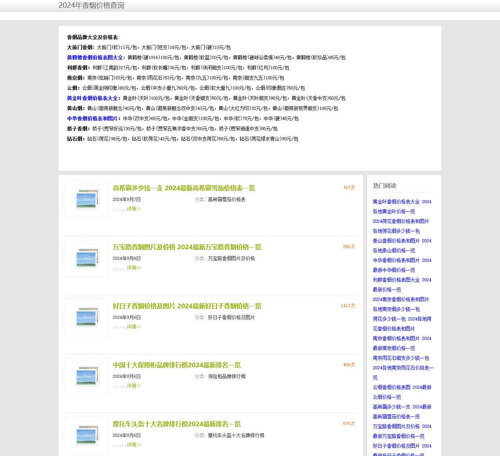This screenshot has width=500, height=456.
Task: Click the 570次 view count
Action: coord(349,424)
